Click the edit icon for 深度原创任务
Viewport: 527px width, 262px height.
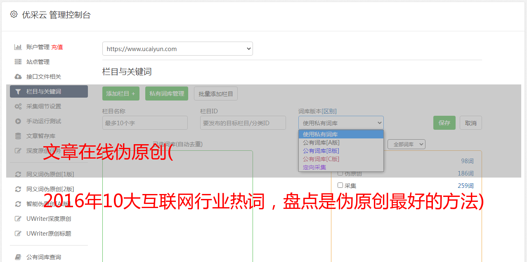18,151
